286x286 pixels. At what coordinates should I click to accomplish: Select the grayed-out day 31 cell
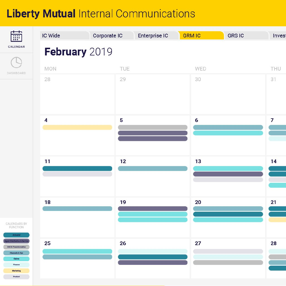276,94
